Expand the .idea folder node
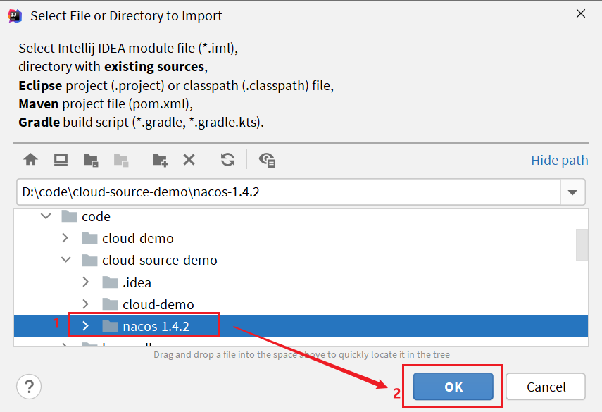This screenshot has height=412, width=602. pyautogui.click(x=86, y=282)
